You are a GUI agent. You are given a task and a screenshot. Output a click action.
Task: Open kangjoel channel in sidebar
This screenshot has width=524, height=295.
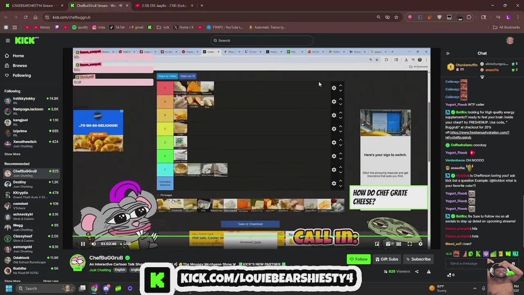point(31,122)
